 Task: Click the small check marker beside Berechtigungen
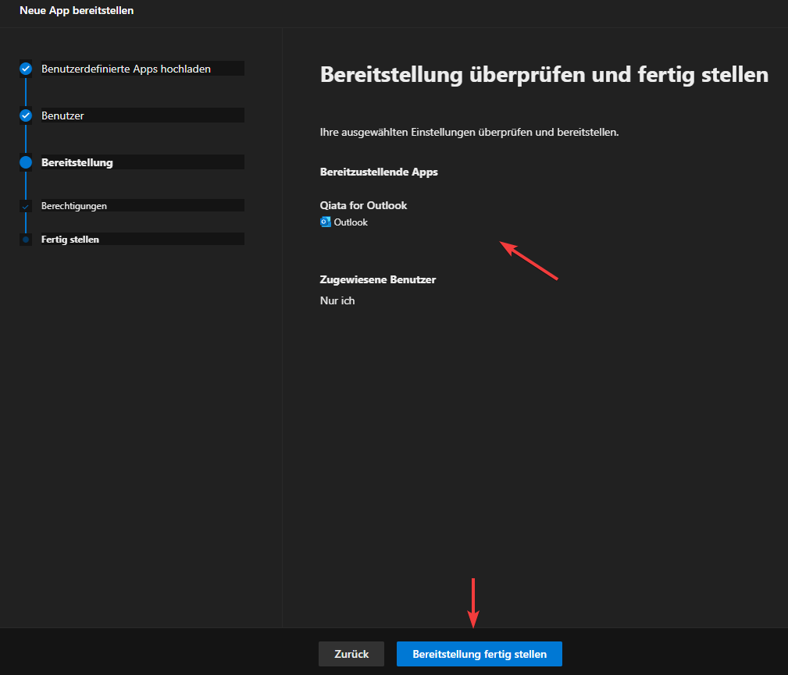26,206
